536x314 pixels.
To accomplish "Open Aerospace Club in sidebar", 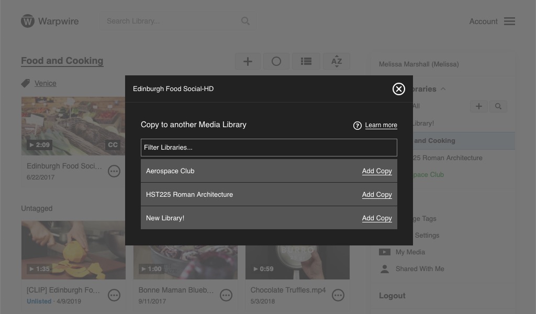I will (x=428, y=175).
